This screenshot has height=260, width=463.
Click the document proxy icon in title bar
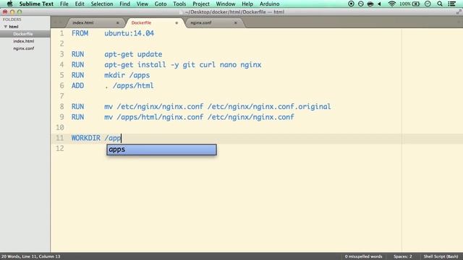click(x=182, y=12)
